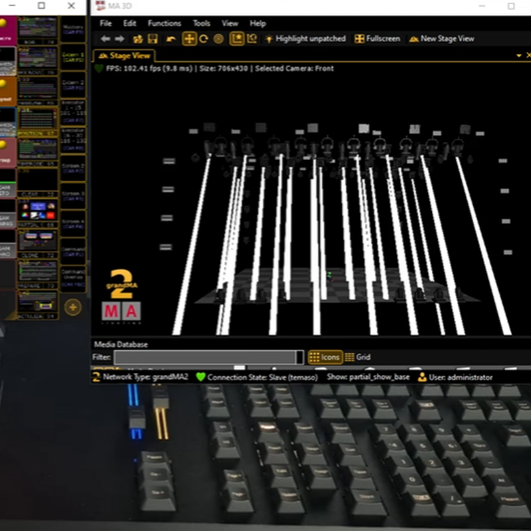Open the View menu
This screenshot has height=531, width=531.
pos(230,23)
